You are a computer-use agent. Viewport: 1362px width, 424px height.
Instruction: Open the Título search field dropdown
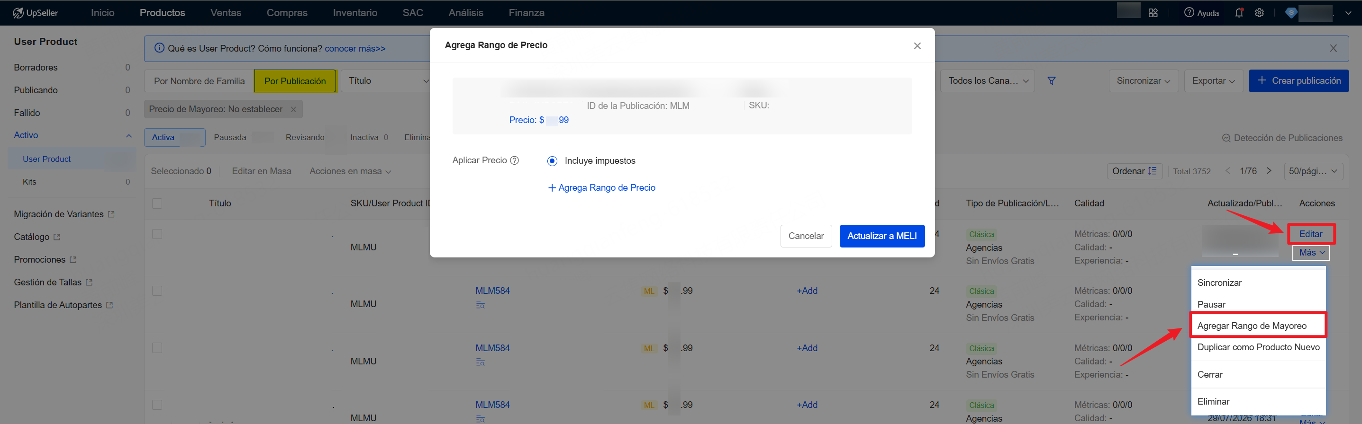click(385, 81)
